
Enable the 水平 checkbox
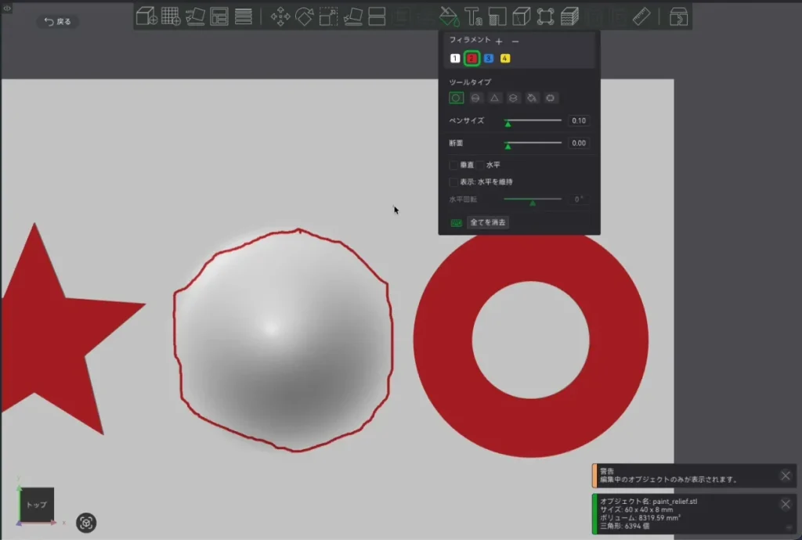pyautogui.click(x=480, y=165)
